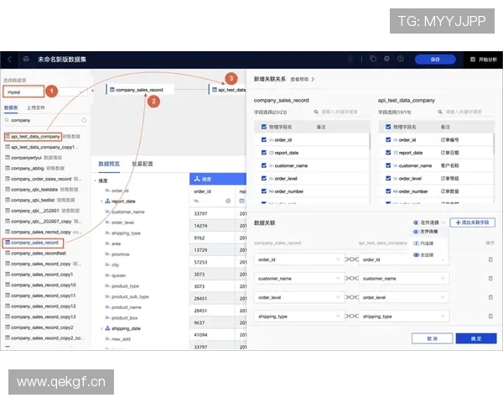Open the left customer_name join field dropdown
The height and width of the screenshot is (403, 503).
point(299,278)
